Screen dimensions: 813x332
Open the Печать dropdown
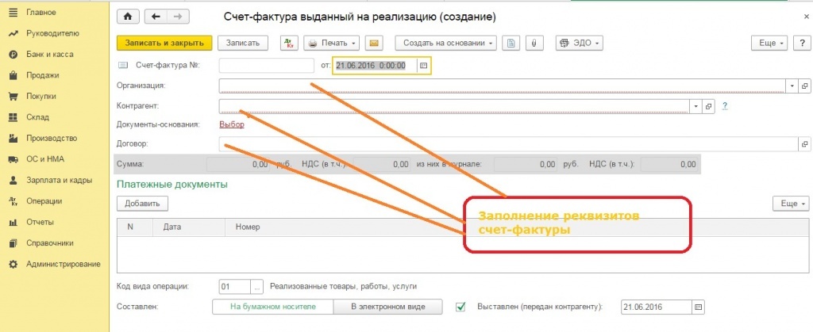click(332, 43)
